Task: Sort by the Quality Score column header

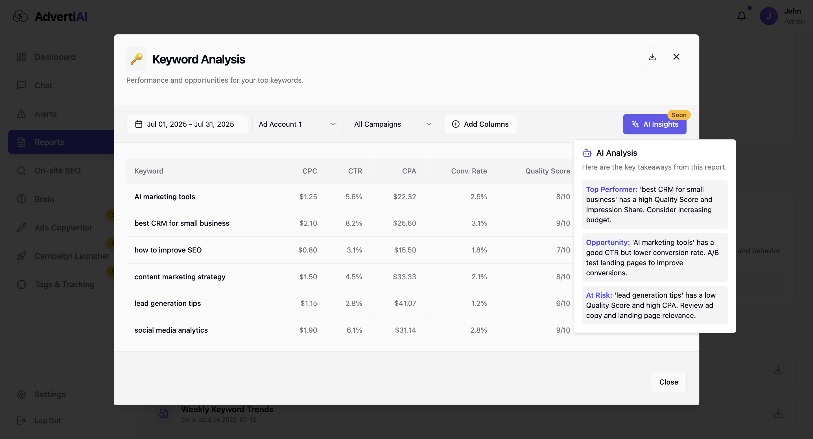Action: point(547,171)
